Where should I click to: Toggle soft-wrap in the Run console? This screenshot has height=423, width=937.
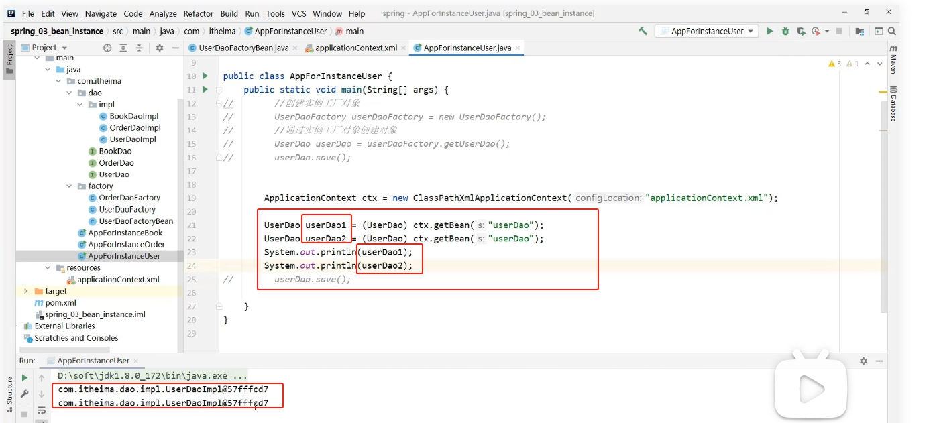pos(42,410)
